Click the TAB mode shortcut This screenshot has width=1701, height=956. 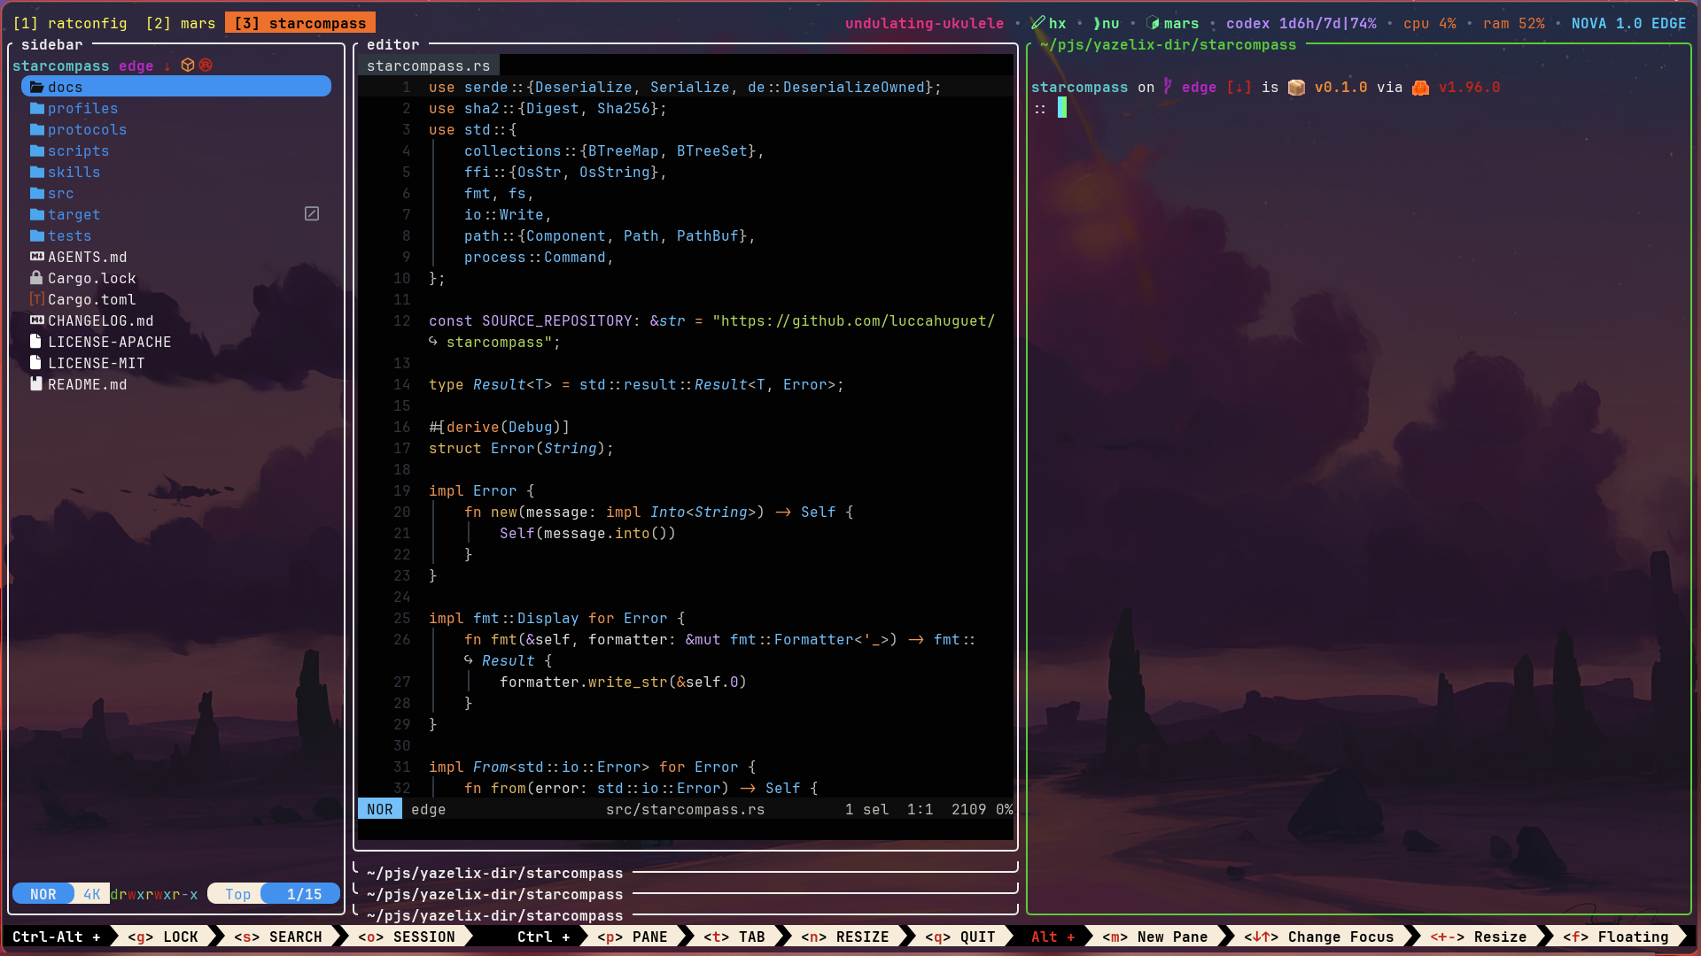point(734,937)
